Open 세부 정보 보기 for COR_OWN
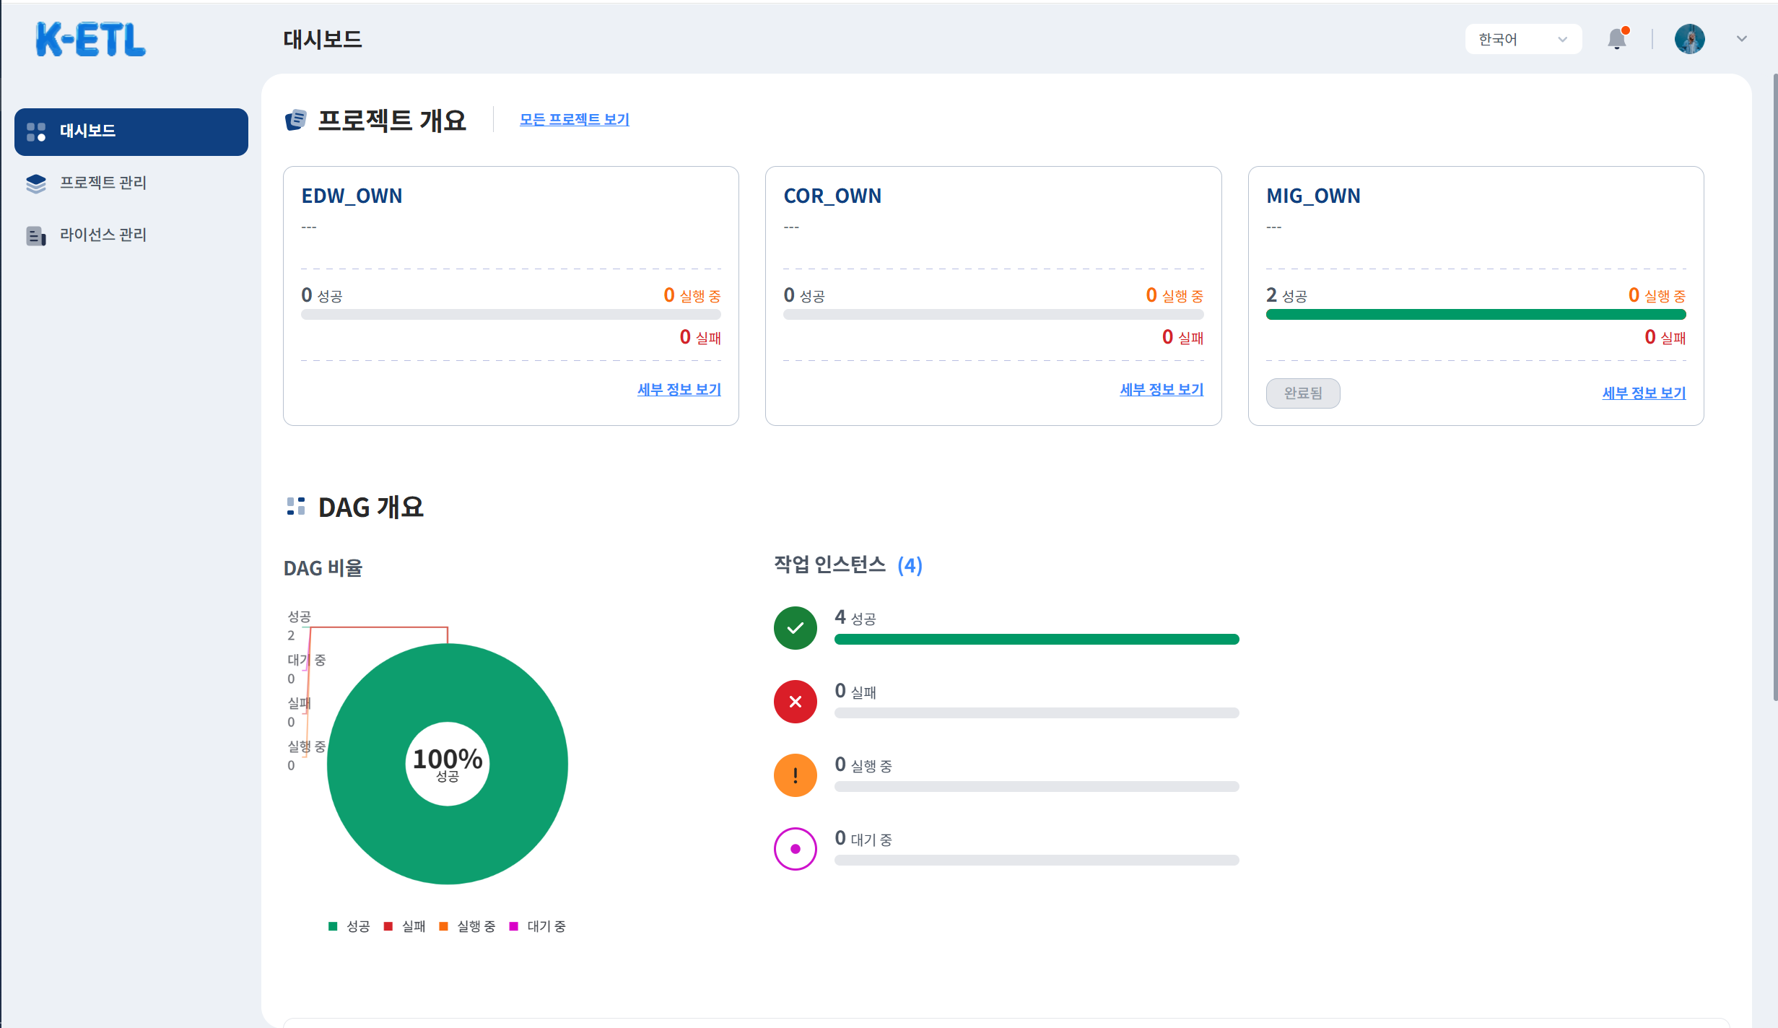 pyautogui.click(x=1162, y=389)
